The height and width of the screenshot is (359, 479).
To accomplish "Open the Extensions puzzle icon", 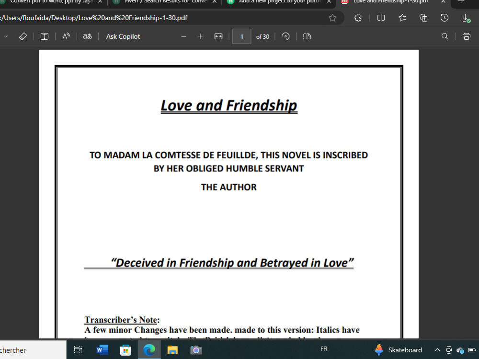I will point(358,18).
